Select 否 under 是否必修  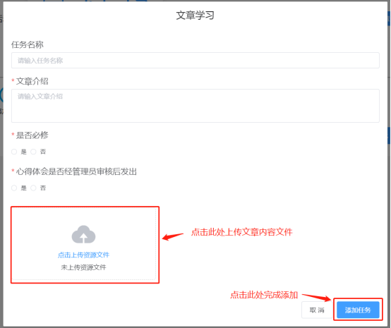click(x=33, y=152)
